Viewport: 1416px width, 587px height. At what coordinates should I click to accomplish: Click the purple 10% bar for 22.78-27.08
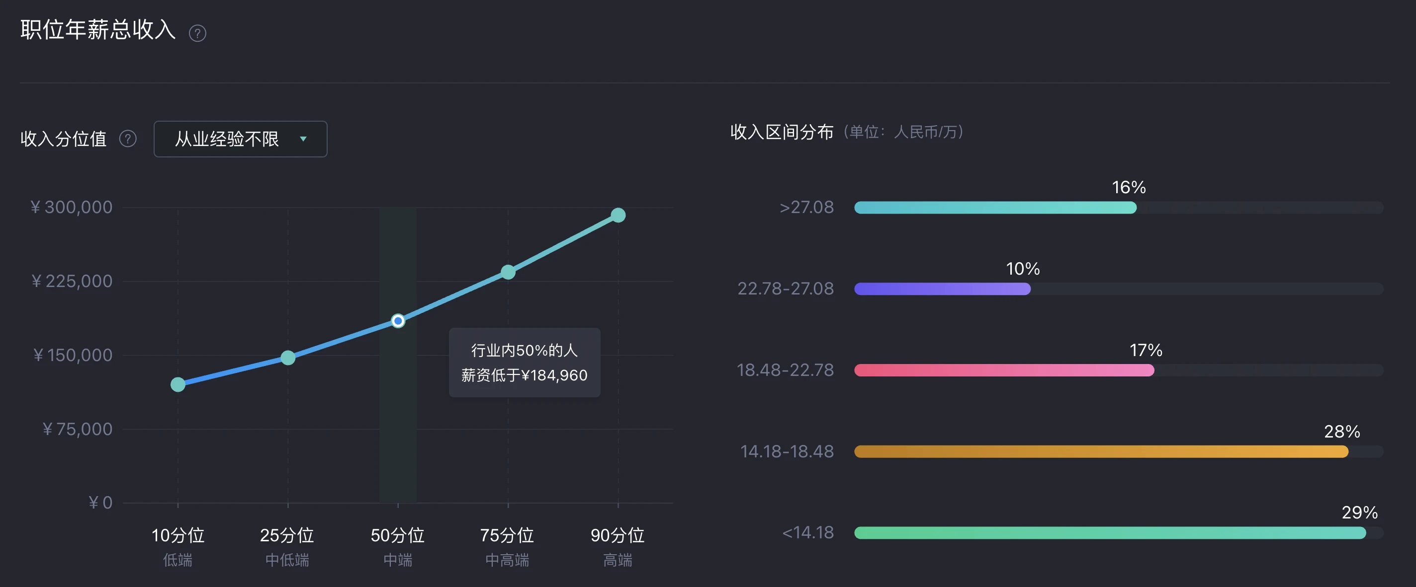(942, 289)
